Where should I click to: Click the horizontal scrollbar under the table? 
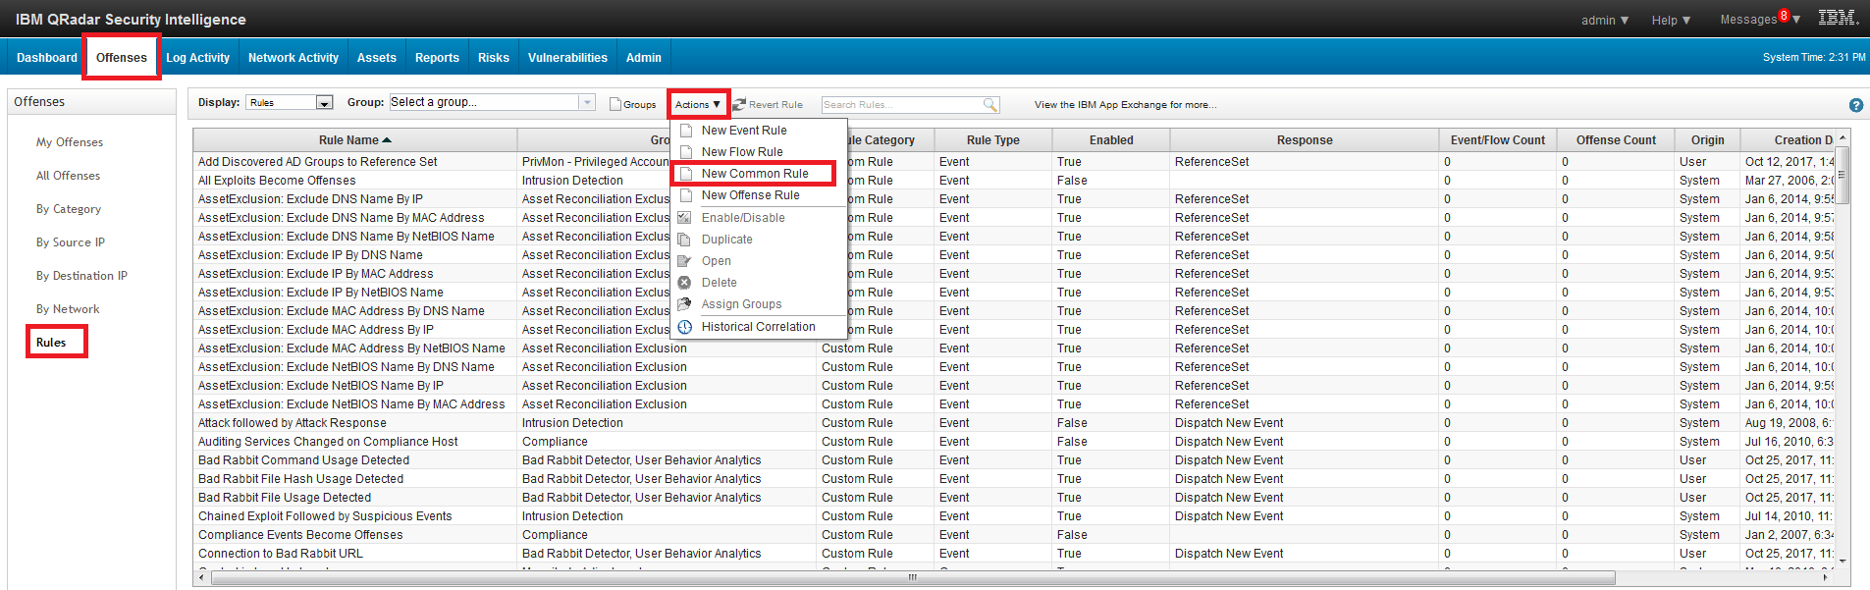coord(912,578)
